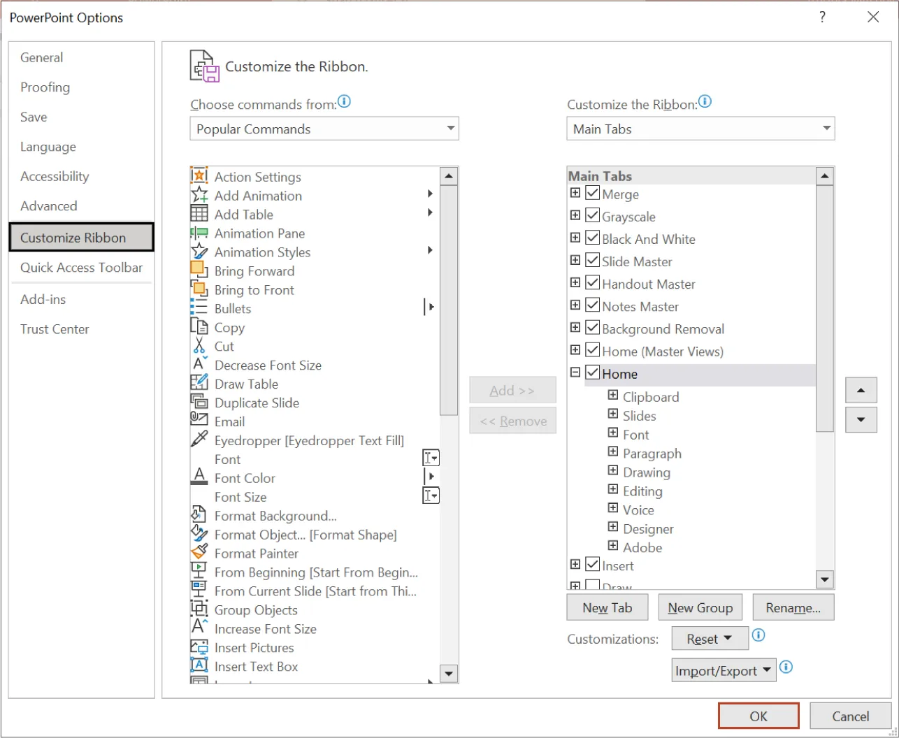Create a New Group for the ribbon
Screen dimensions: 899x738
point(700,607)
